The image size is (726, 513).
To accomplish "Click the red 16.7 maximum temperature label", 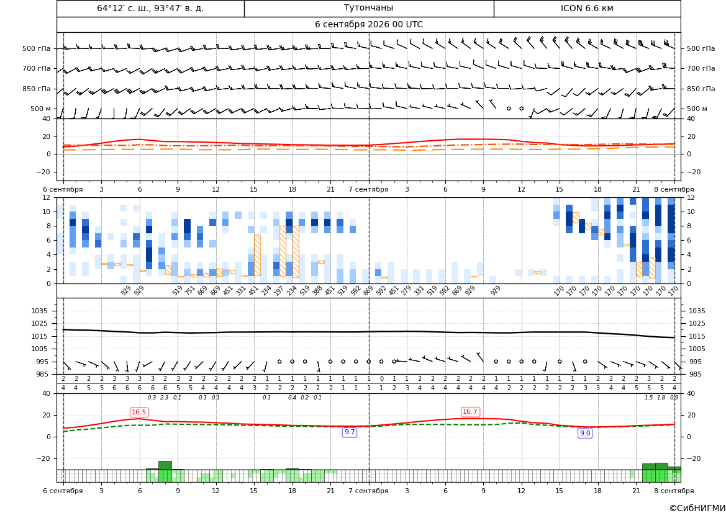I will (x=470, y=412).
